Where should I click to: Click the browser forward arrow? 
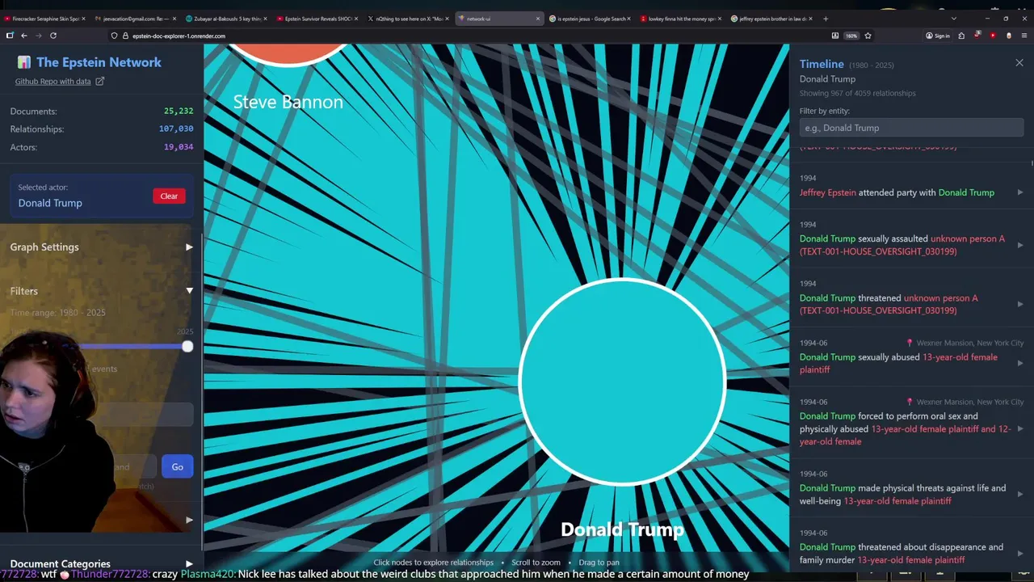click(38, 36)
